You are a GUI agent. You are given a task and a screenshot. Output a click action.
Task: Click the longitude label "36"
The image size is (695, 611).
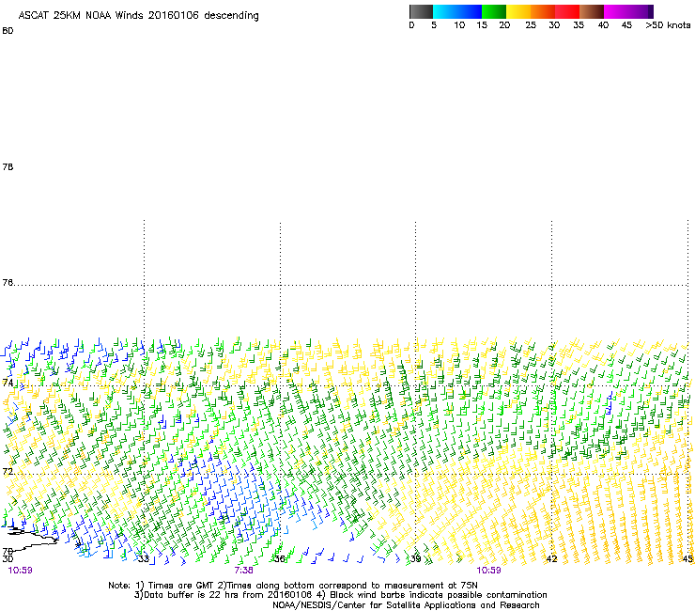point(279,558)
